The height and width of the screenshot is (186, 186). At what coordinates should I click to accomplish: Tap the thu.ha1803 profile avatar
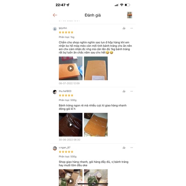tap(55, 92)
